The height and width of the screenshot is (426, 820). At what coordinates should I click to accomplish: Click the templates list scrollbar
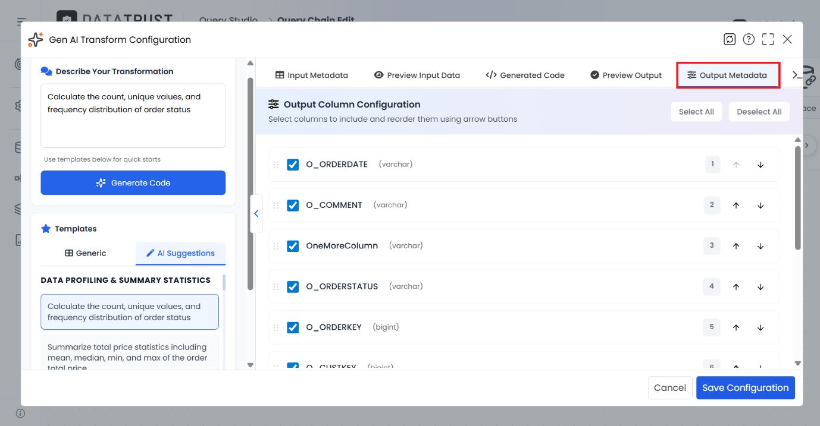click(224, 282)
